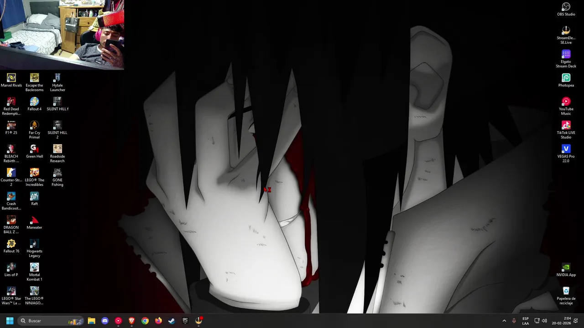
Task: Switch to Brave browser in taskbar
Action: click(131, 321)
